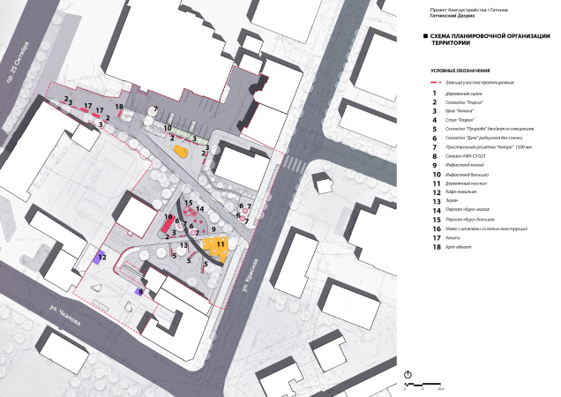The image size is (561, 397).
Task: Select the orange wooden deck labeled 11
Action: coord(213,245)
